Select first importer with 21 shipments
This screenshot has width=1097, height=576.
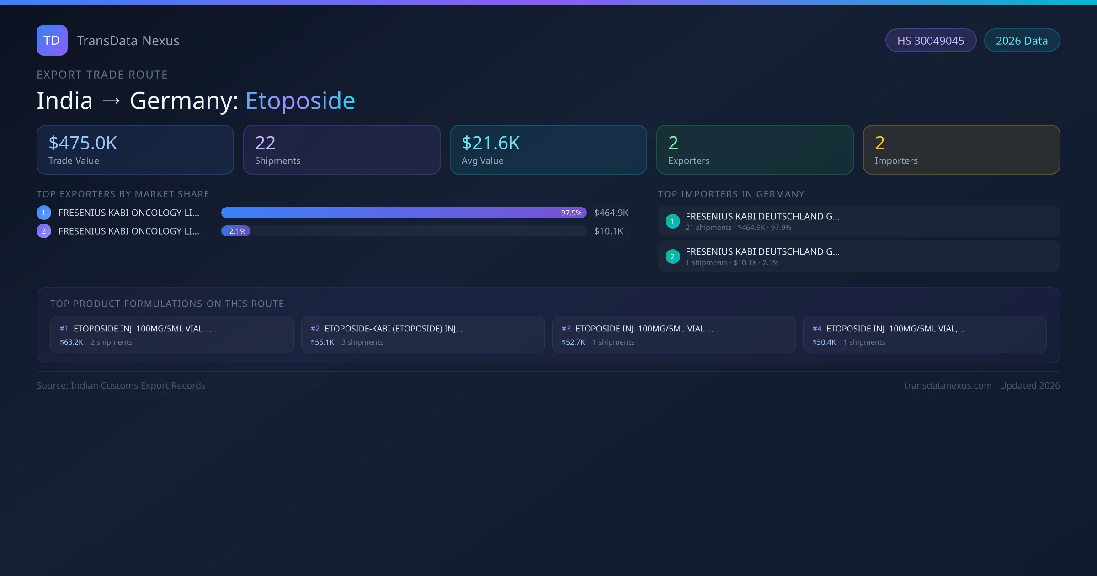click(858, 221)
